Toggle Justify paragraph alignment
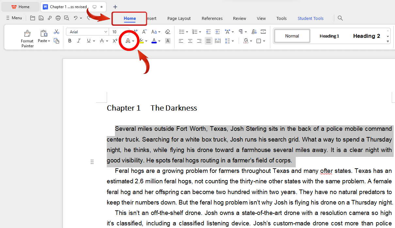The width and height of the screenshot is (395, 228). pos(208,41)
